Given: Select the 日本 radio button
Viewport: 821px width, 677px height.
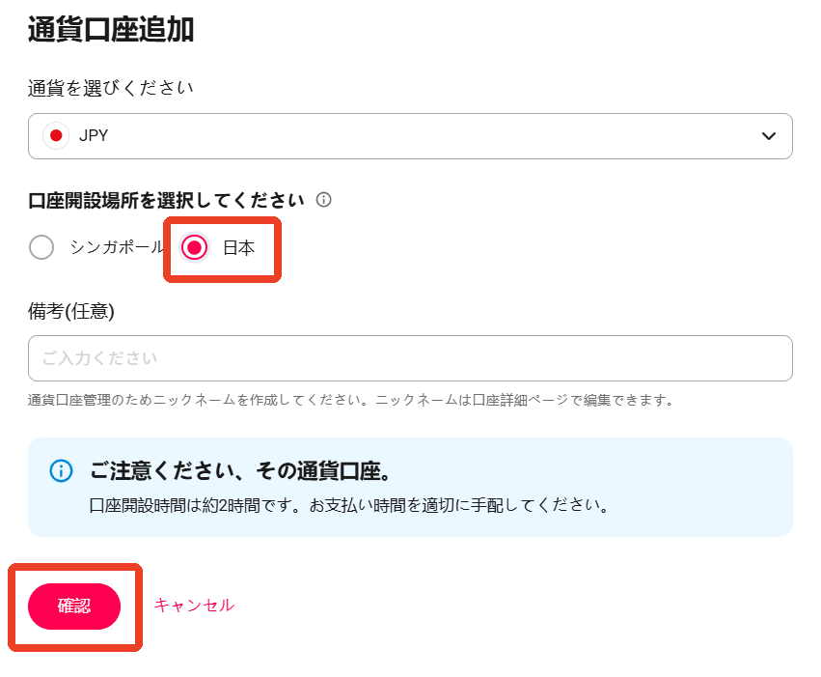Looking at the screenshot, I should [x=194, y=247].
